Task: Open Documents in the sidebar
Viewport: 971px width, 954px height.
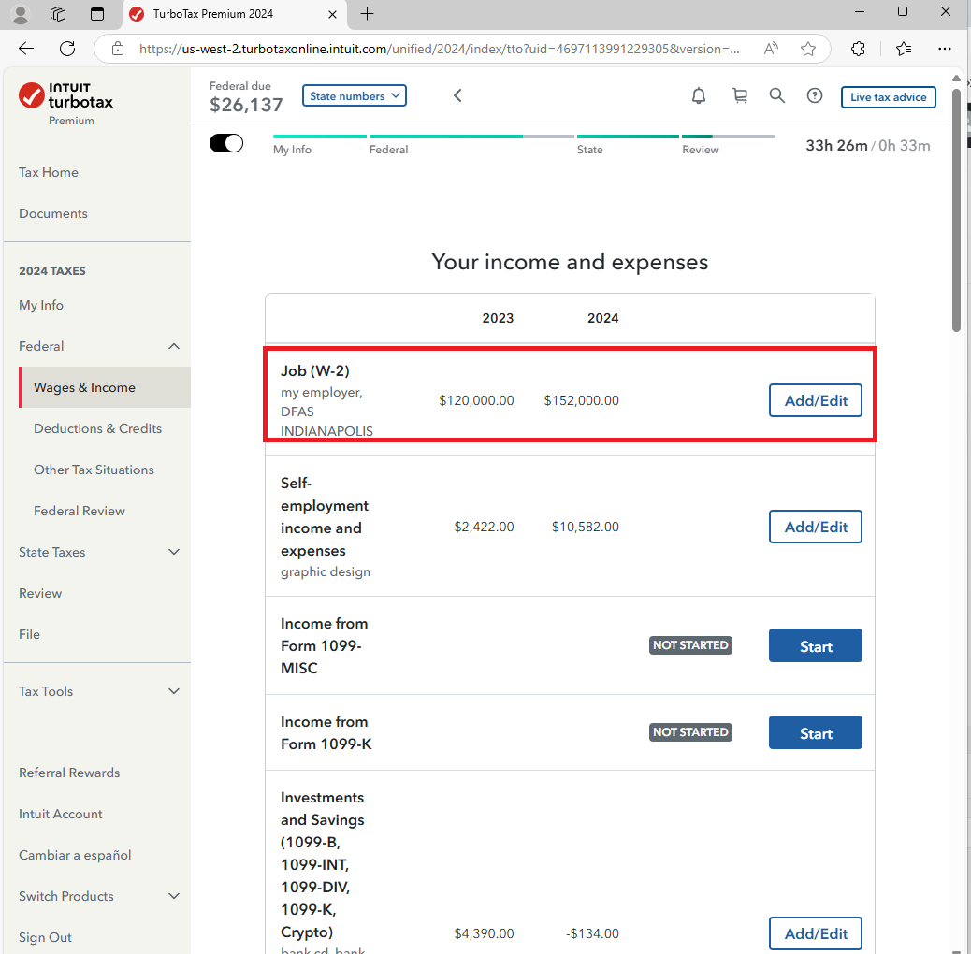Action: tap(53, 213)
